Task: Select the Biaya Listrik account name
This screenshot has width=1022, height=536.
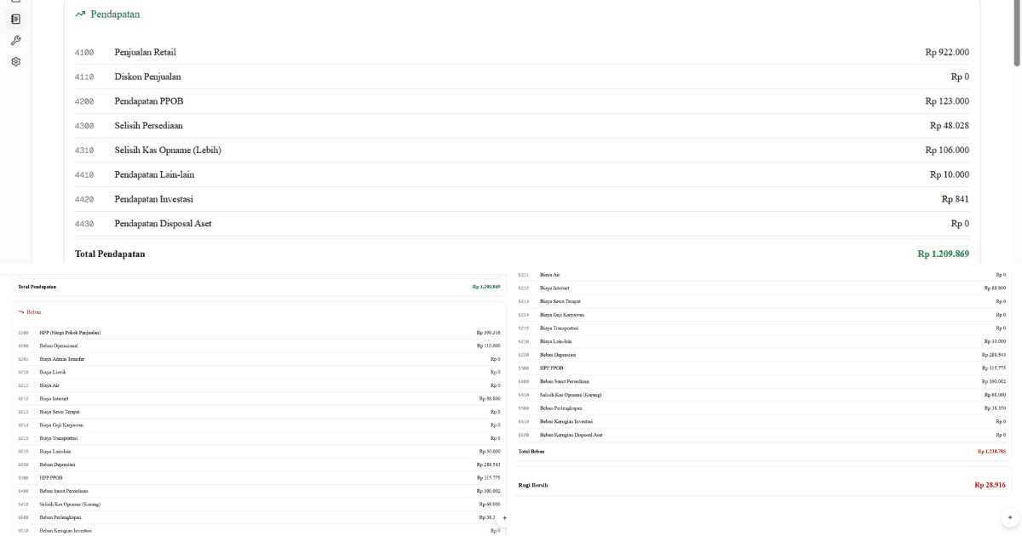Action: (x=53, y=373)
